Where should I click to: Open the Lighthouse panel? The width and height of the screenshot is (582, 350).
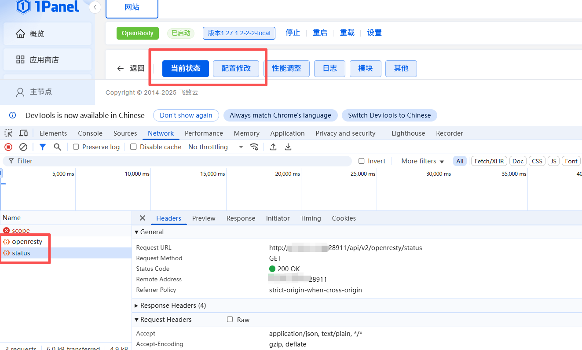[x=408, y=133]
